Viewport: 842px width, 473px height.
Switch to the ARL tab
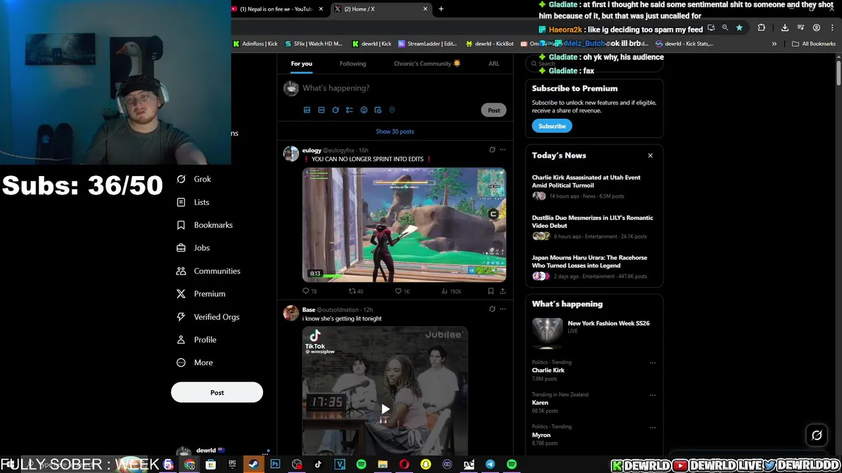point(493,64)
